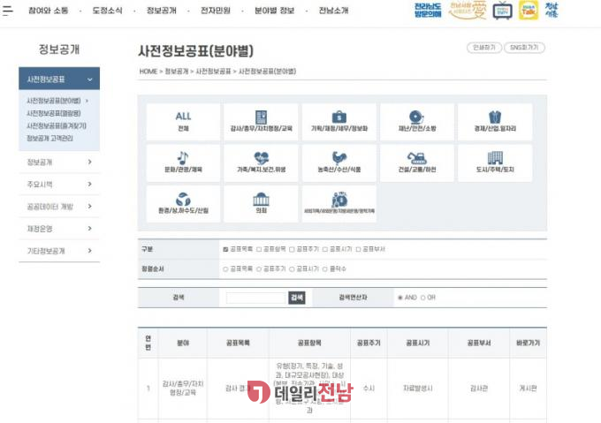The height and width of the screenshot is (423, 601).
Task: Click into the 검색 text input field
Action: point(256,298)
